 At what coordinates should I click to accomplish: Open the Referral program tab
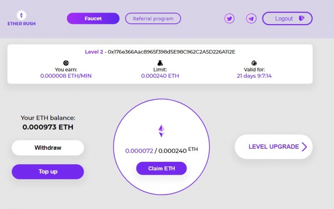click(153, 19)
